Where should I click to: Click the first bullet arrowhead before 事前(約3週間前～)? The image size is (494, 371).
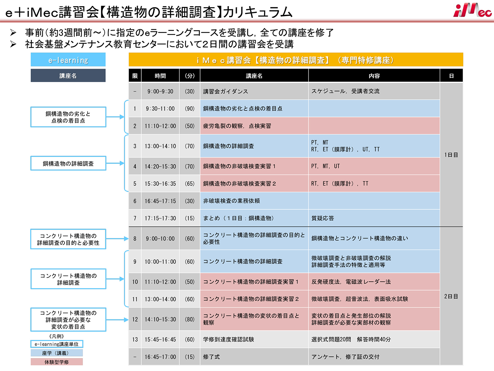(x=13, y=32)
